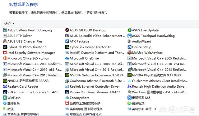This screenshot has height=116, width=199.
Task: Select Vulkan Run Time Libraries 1.0.42.1
Action: coord(93,92)
